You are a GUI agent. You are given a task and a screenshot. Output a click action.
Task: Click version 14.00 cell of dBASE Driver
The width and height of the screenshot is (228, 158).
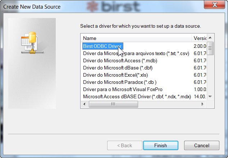[x=200, y=96]
